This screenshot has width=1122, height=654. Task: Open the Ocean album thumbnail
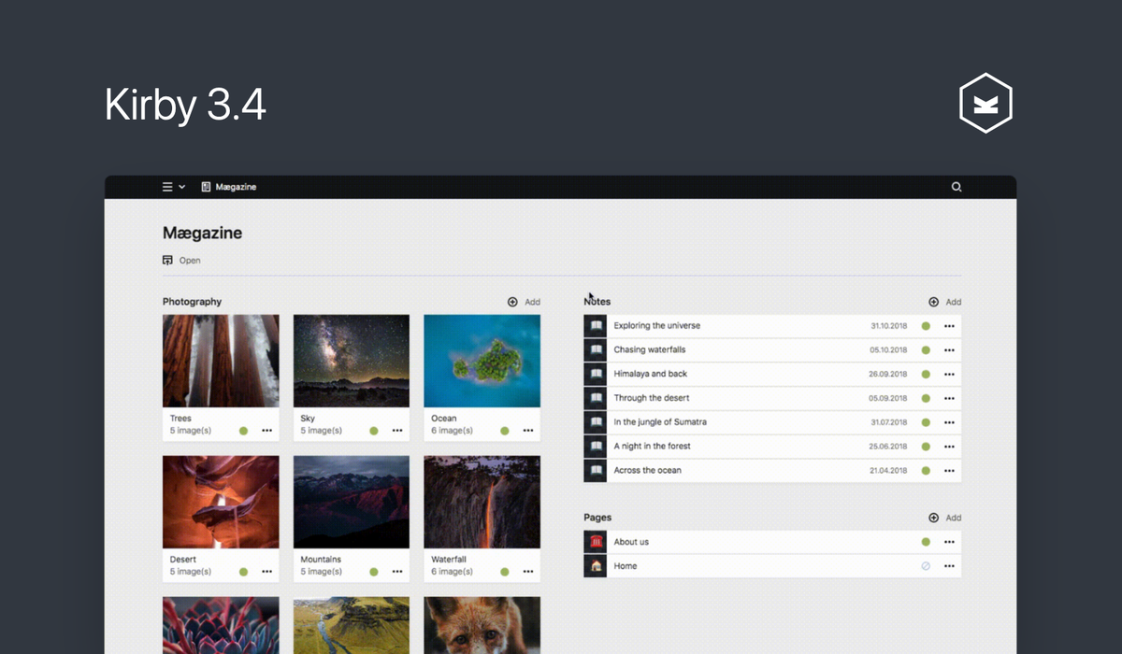coord(482,361)
